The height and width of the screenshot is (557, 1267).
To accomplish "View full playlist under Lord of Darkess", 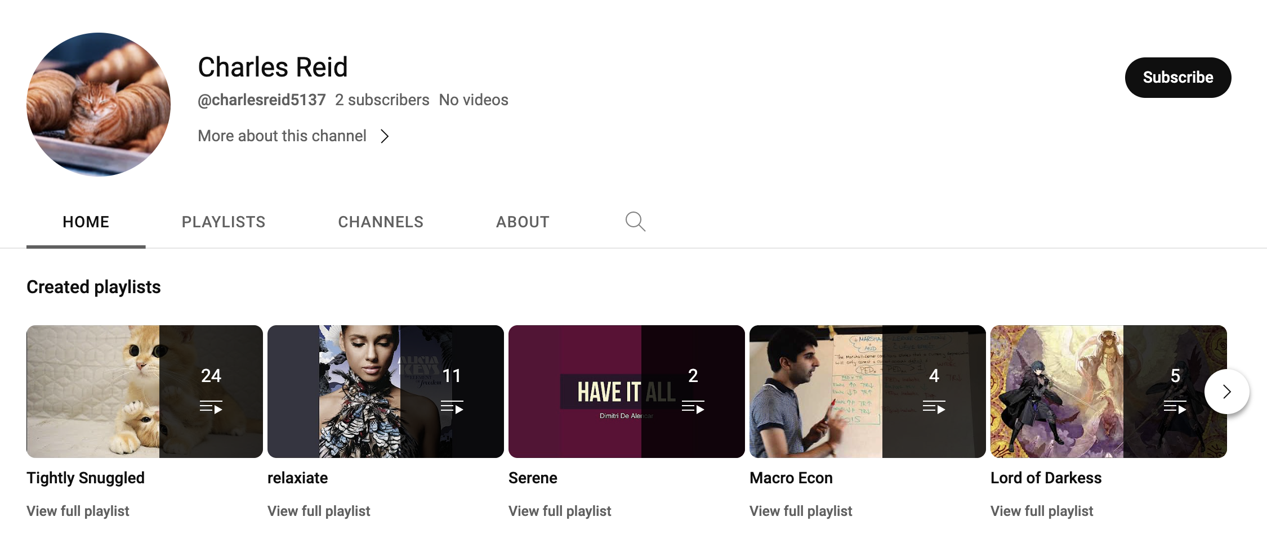I will 1042,511.
